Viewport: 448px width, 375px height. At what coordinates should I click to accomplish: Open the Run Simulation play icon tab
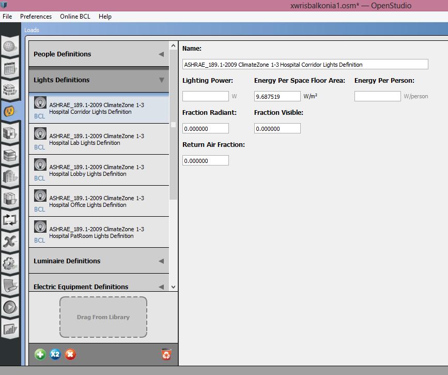(x=10, y=307)
